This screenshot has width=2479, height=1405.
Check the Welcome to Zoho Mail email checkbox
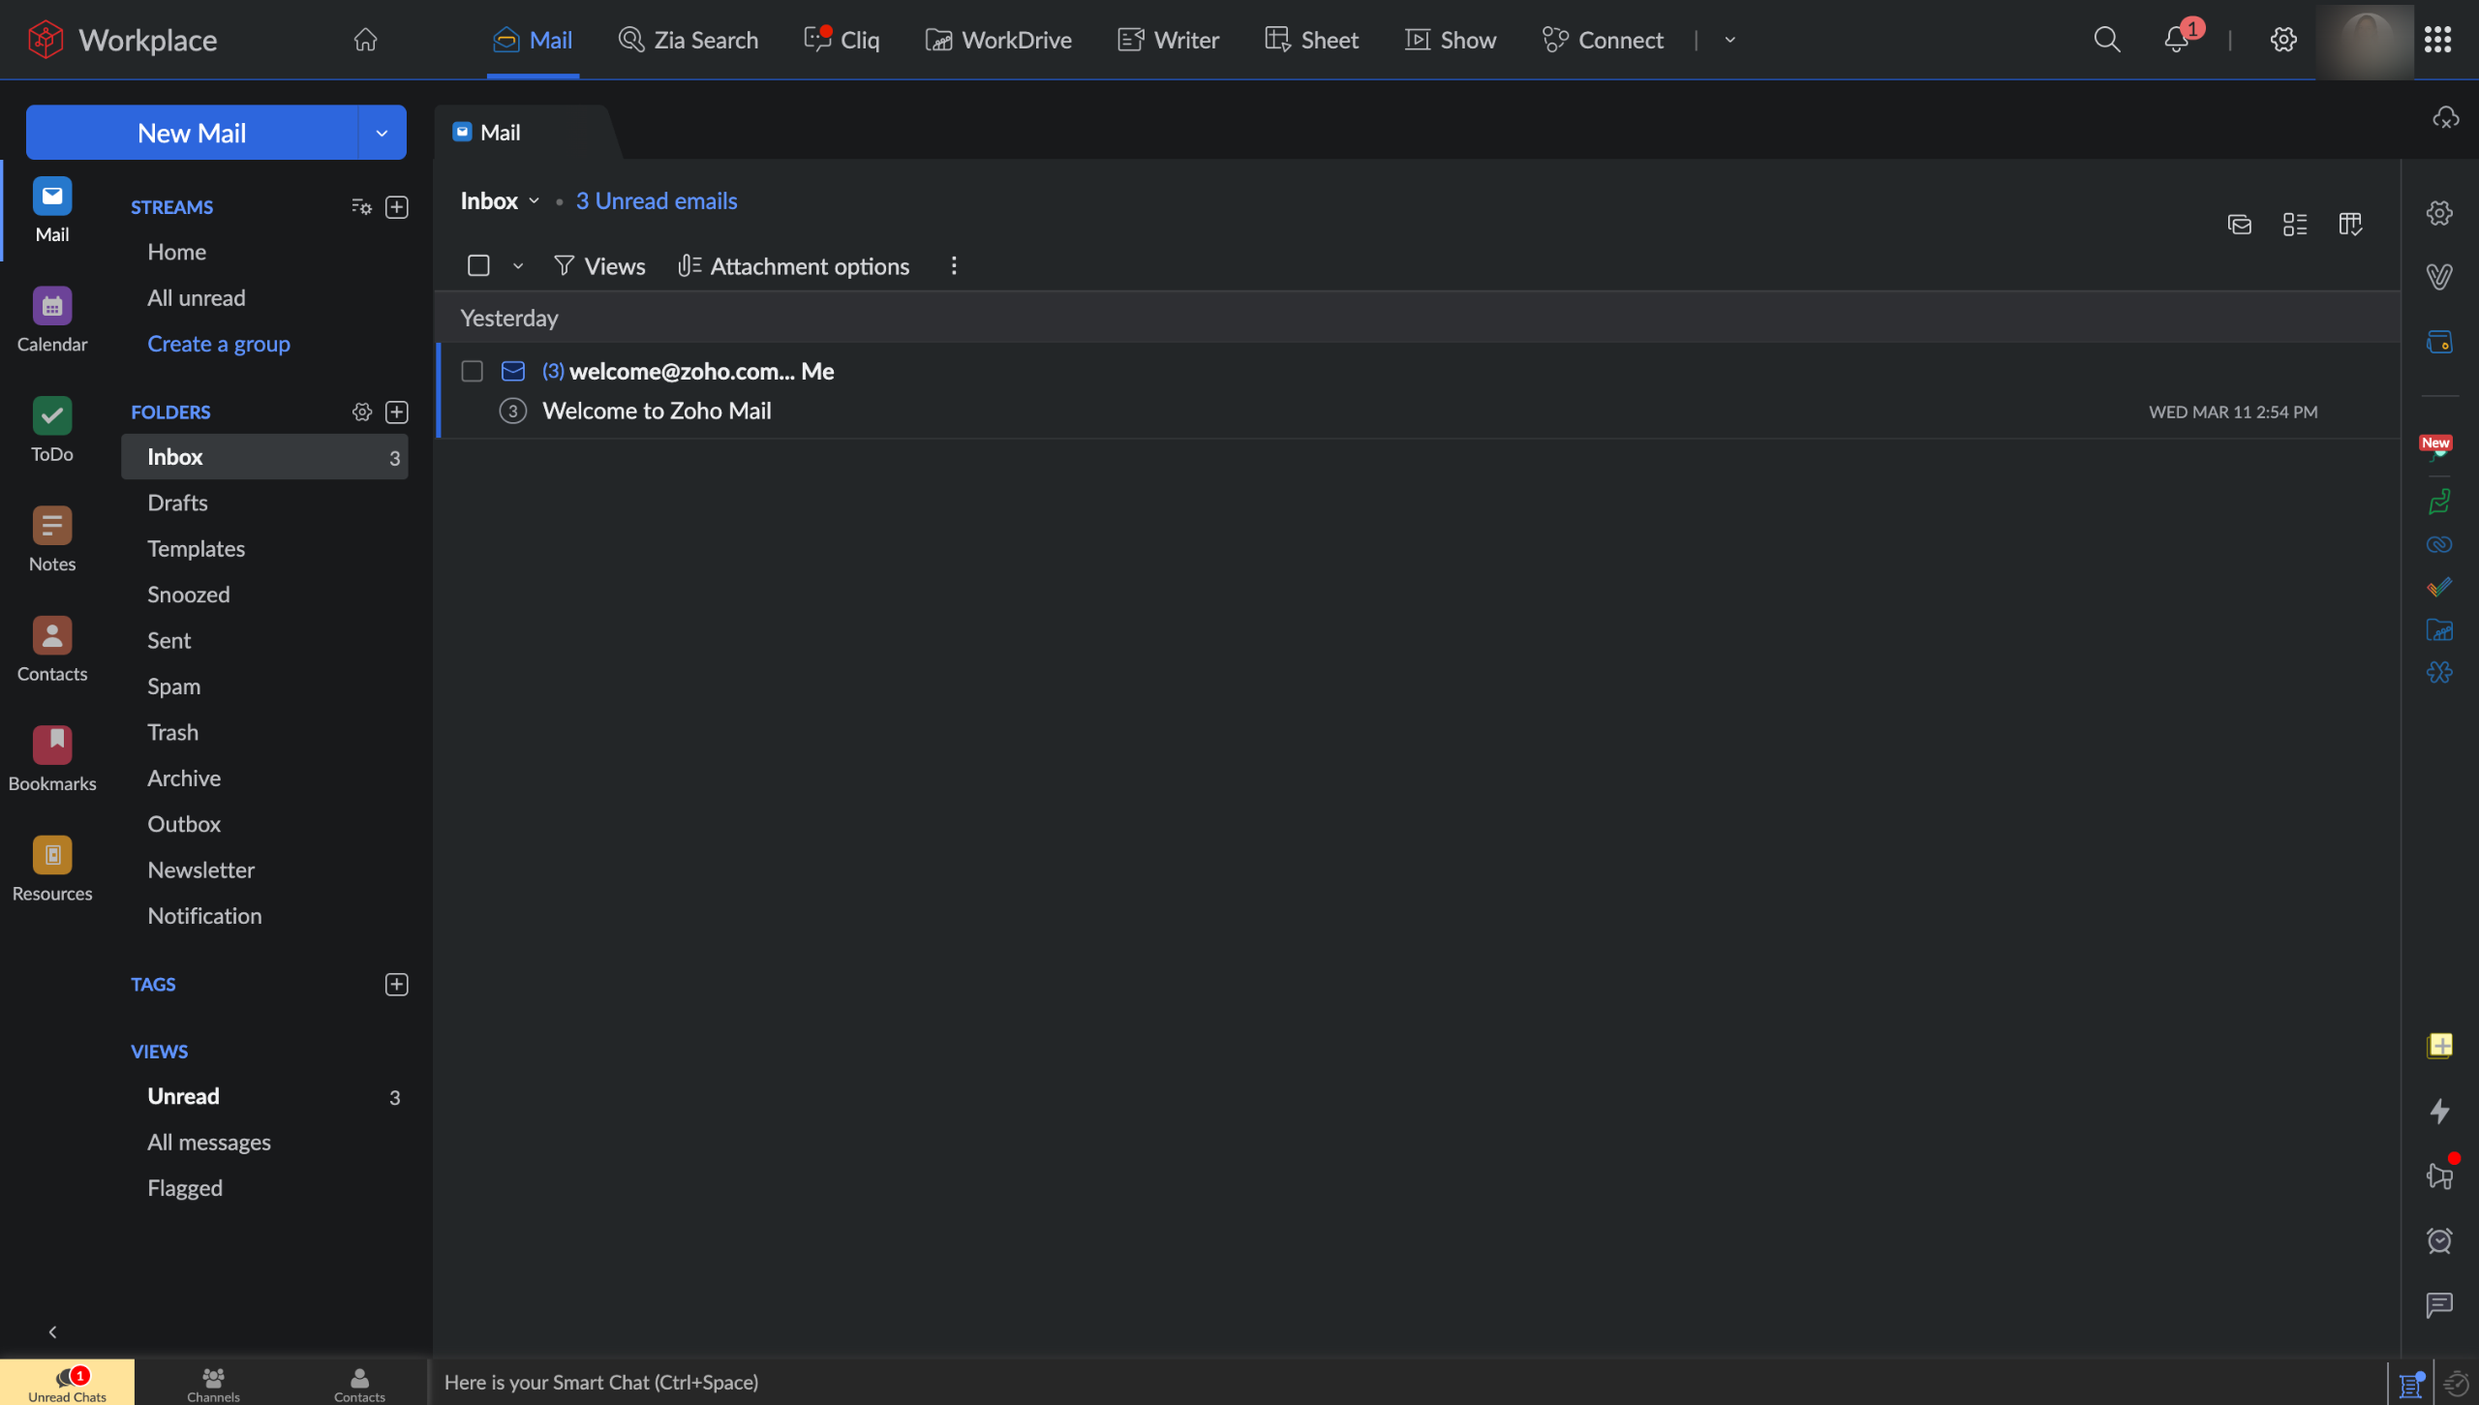click(x=472, y=372)
